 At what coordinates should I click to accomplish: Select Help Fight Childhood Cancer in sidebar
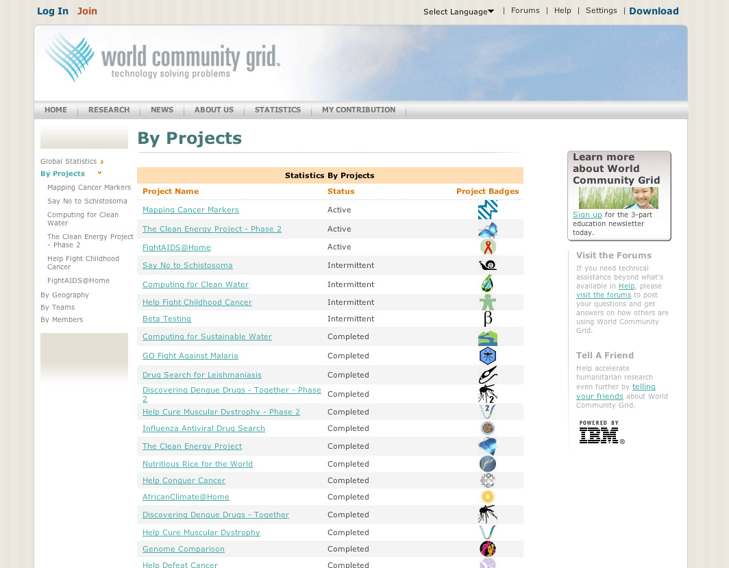pyautogui.click(x=83, y=262)
